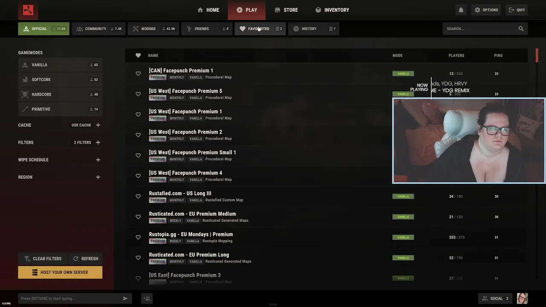546x307 pixels.
Task: Sort by Players column header
Action: pos(456,55)
